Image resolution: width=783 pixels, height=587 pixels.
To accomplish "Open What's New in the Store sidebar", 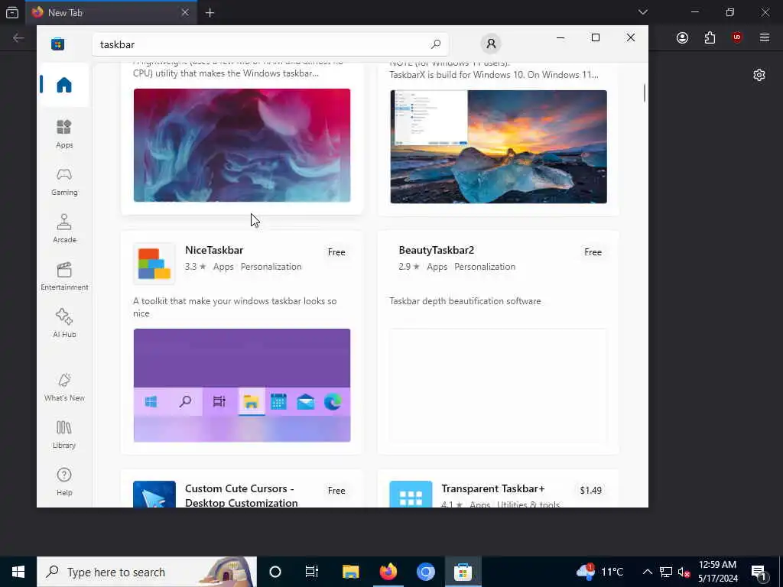I will pos(64,388).
